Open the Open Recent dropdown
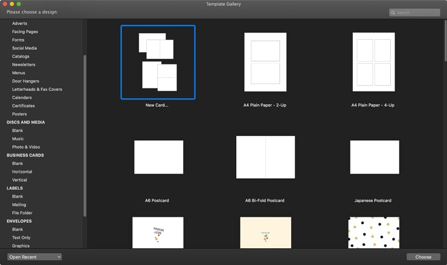Screen dimensions: 447x265 pyautogui.click(x=34, y=257)
